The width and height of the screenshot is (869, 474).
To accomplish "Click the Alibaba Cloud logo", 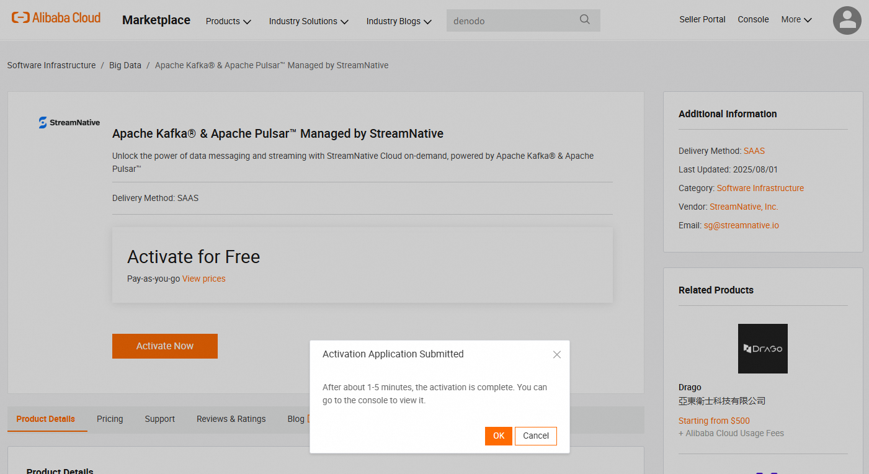I will point(56,18).
